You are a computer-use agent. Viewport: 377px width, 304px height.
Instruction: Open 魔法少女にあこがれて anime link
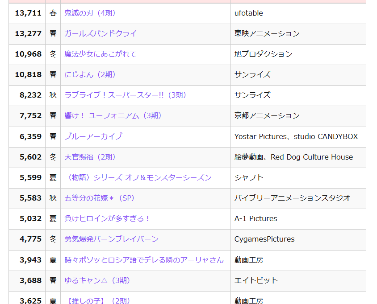click(101, 54)
